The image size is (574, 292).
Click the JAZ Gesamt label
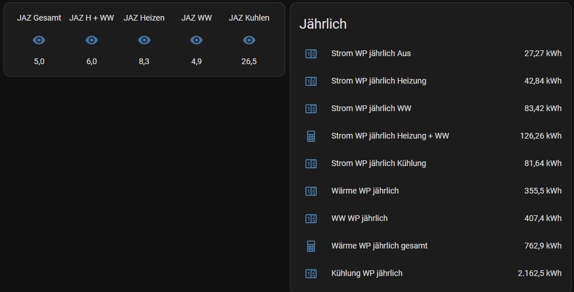point(39,18)
